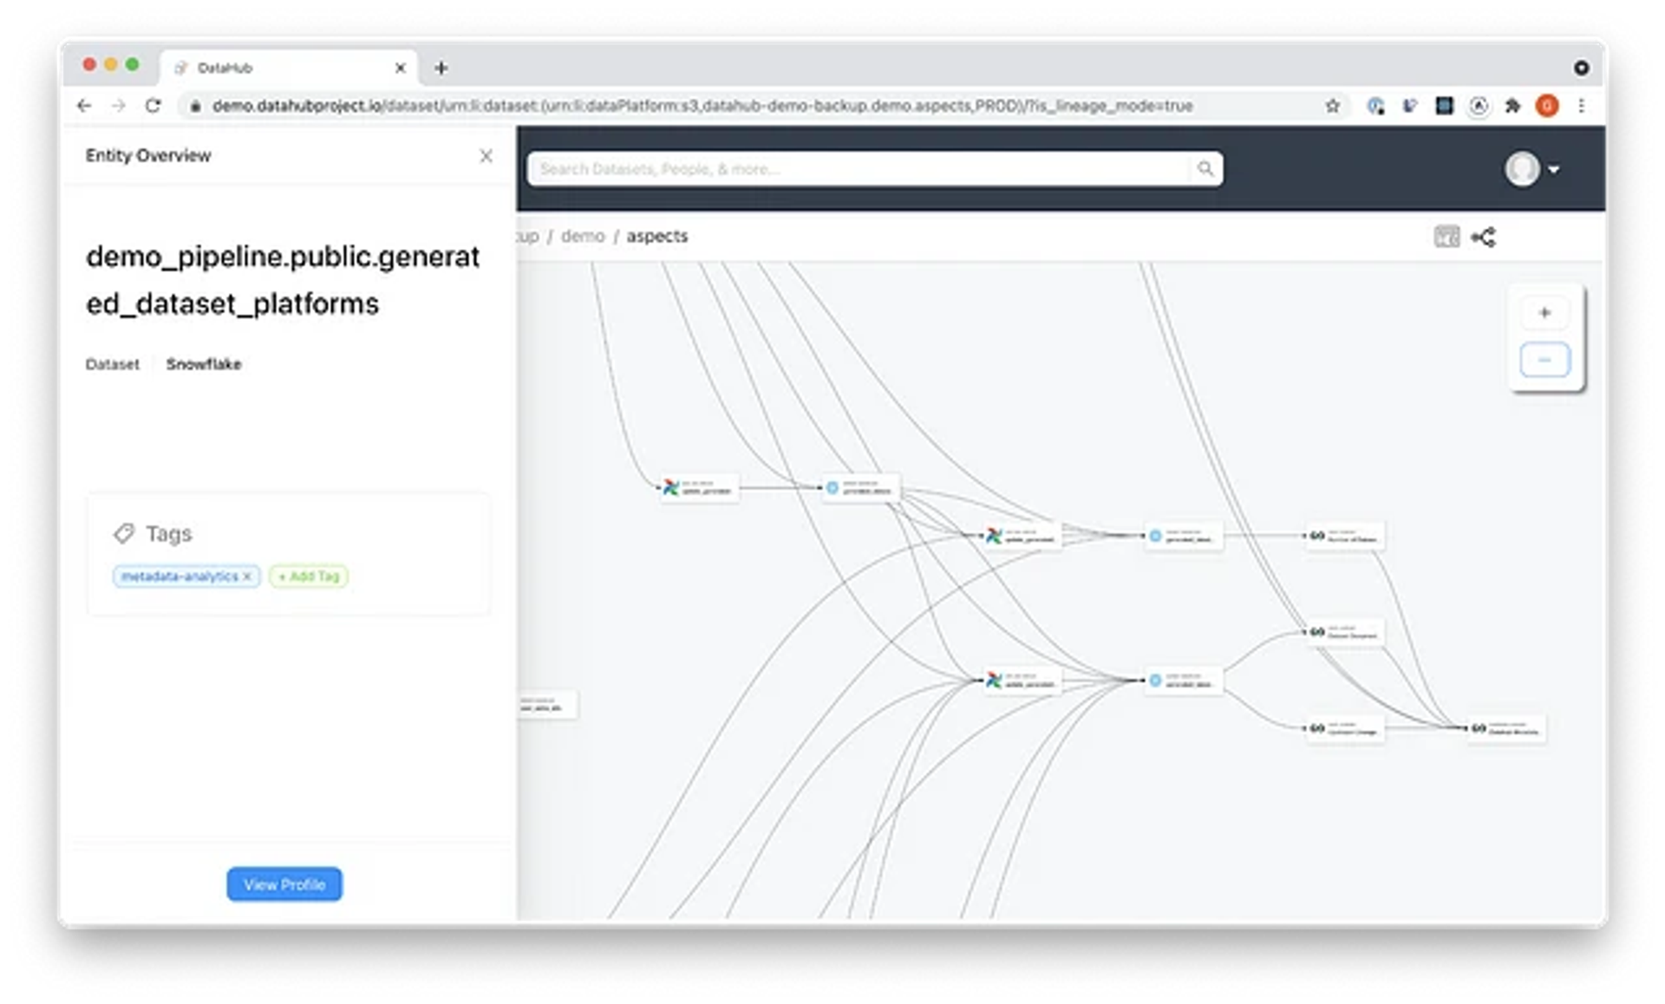Click the browser forward arrow
This screenshot has width=1665, height=1004.
(x=119, y=106)
